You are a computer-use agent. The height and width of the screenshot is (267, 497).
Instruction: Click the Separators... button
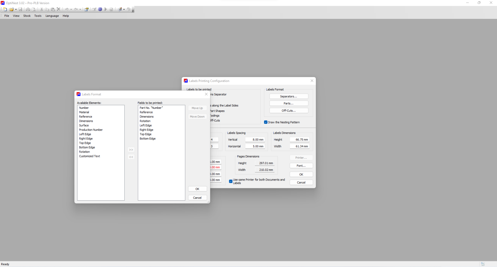click(x=289, y=96)
